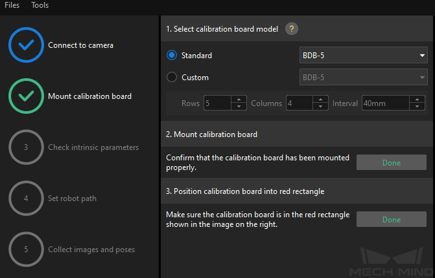Open the Tools menu
The height and width of the screenshot is (278, 435).
[40, 5]
